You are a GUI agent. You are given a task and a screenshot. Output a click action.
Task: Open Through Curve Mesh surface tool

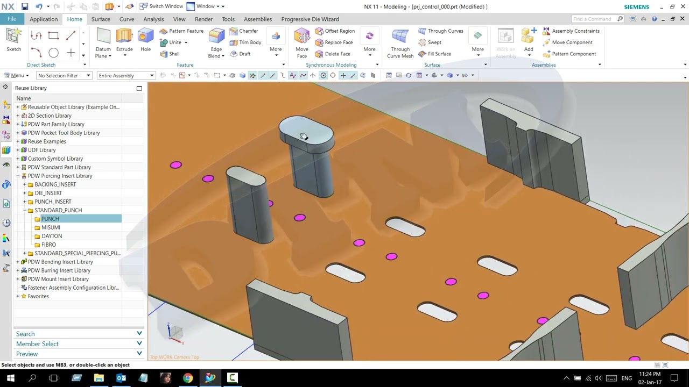(x=400, y=43)
